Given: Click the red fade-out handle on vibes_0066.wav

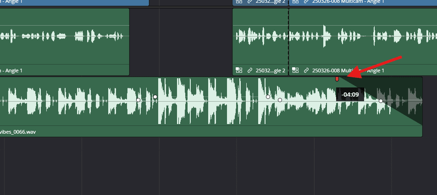Looking at the screenshot, I should (x=337, y=79).
